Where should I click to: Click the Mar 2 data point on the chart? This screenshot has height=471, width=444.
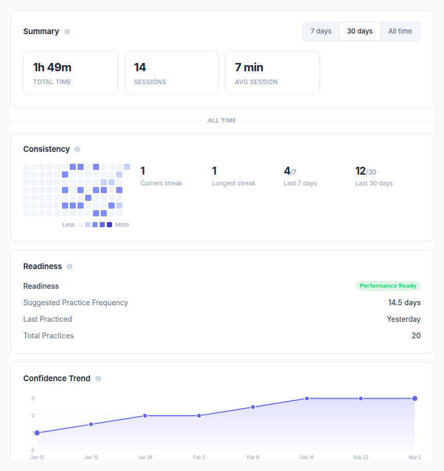414,398
